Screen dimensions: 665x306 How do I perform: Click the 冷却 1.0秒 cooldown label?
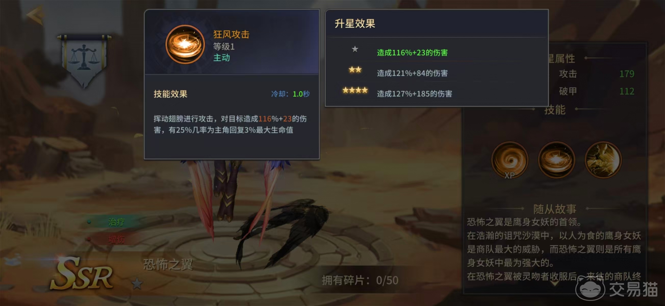pyautogui.click(x=290, y=94)
